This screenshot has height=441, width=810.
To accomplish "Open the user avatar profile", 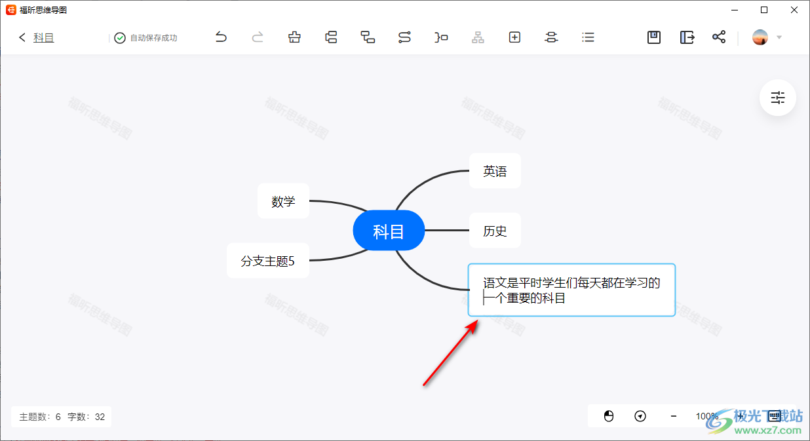I will tap(760, 37).
